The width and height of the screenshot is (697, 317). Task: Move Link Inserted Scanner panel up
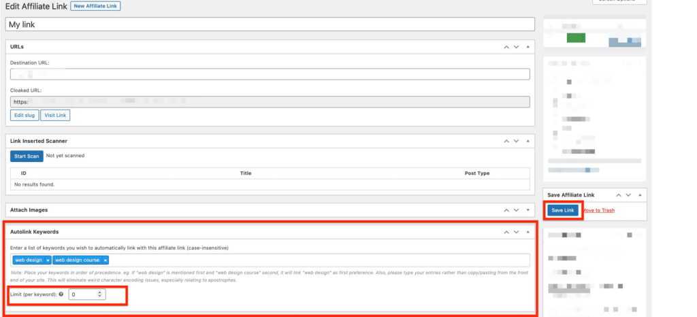click(506, 141)
